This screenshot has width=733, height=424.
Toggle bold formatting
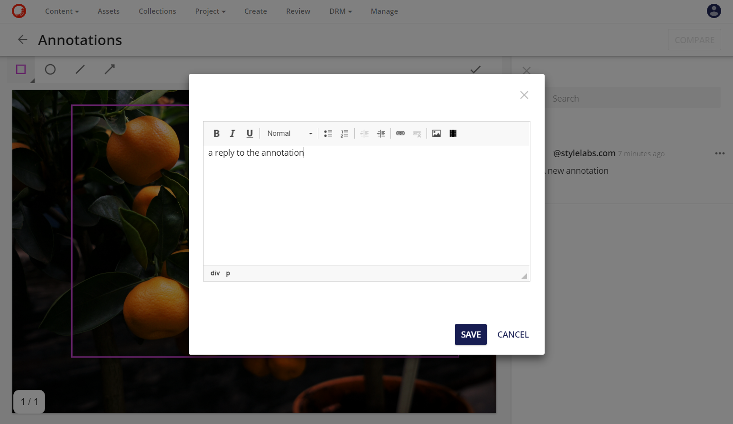[216, 133]
